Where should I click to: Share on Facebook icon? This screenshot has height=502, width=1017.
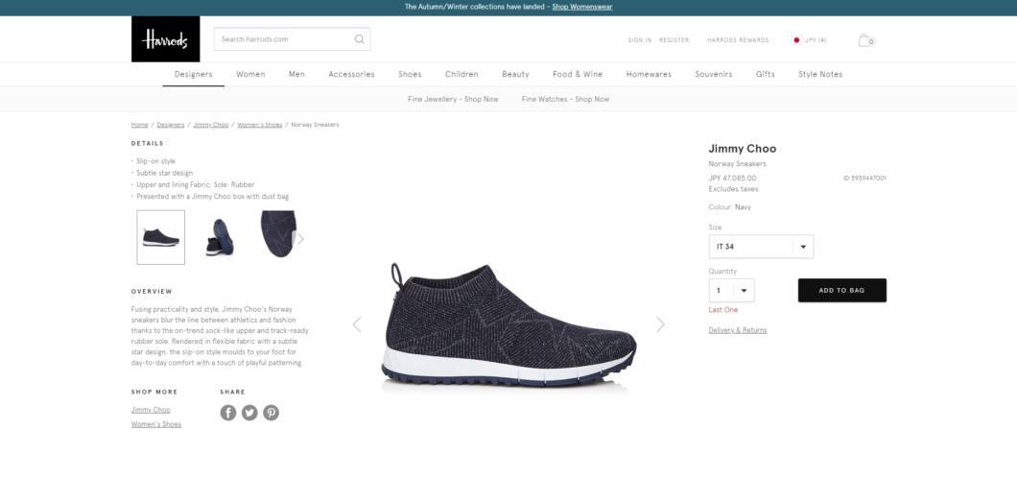point(228,413)
